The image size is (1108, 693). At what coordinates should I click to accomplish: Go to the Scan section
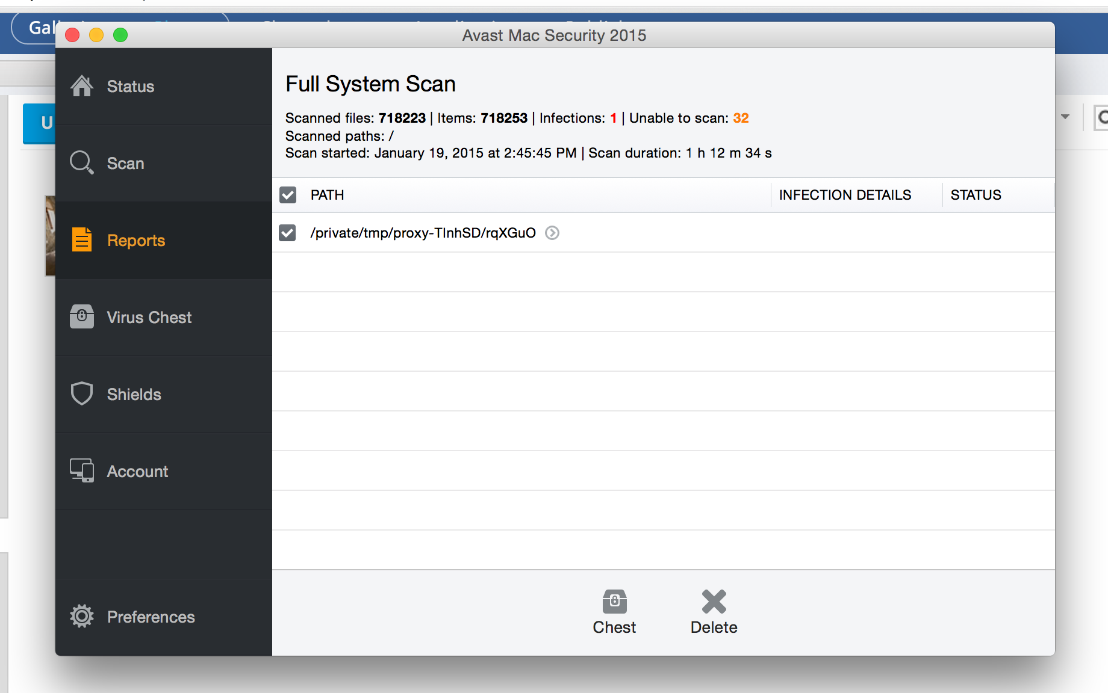pos(164,163)
